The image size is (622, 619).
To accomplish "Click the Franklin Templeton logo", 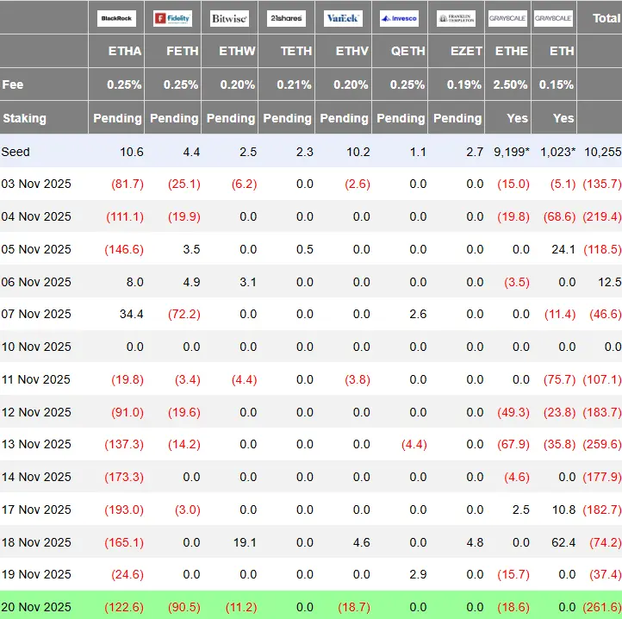I will coord(457,18).
